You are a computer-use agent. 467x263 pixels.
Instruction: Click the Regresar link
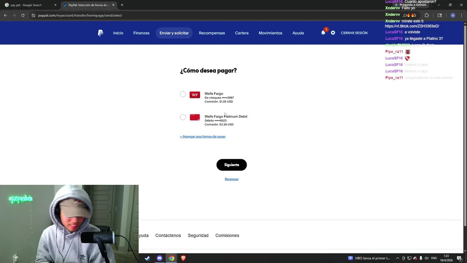[232, 179]
